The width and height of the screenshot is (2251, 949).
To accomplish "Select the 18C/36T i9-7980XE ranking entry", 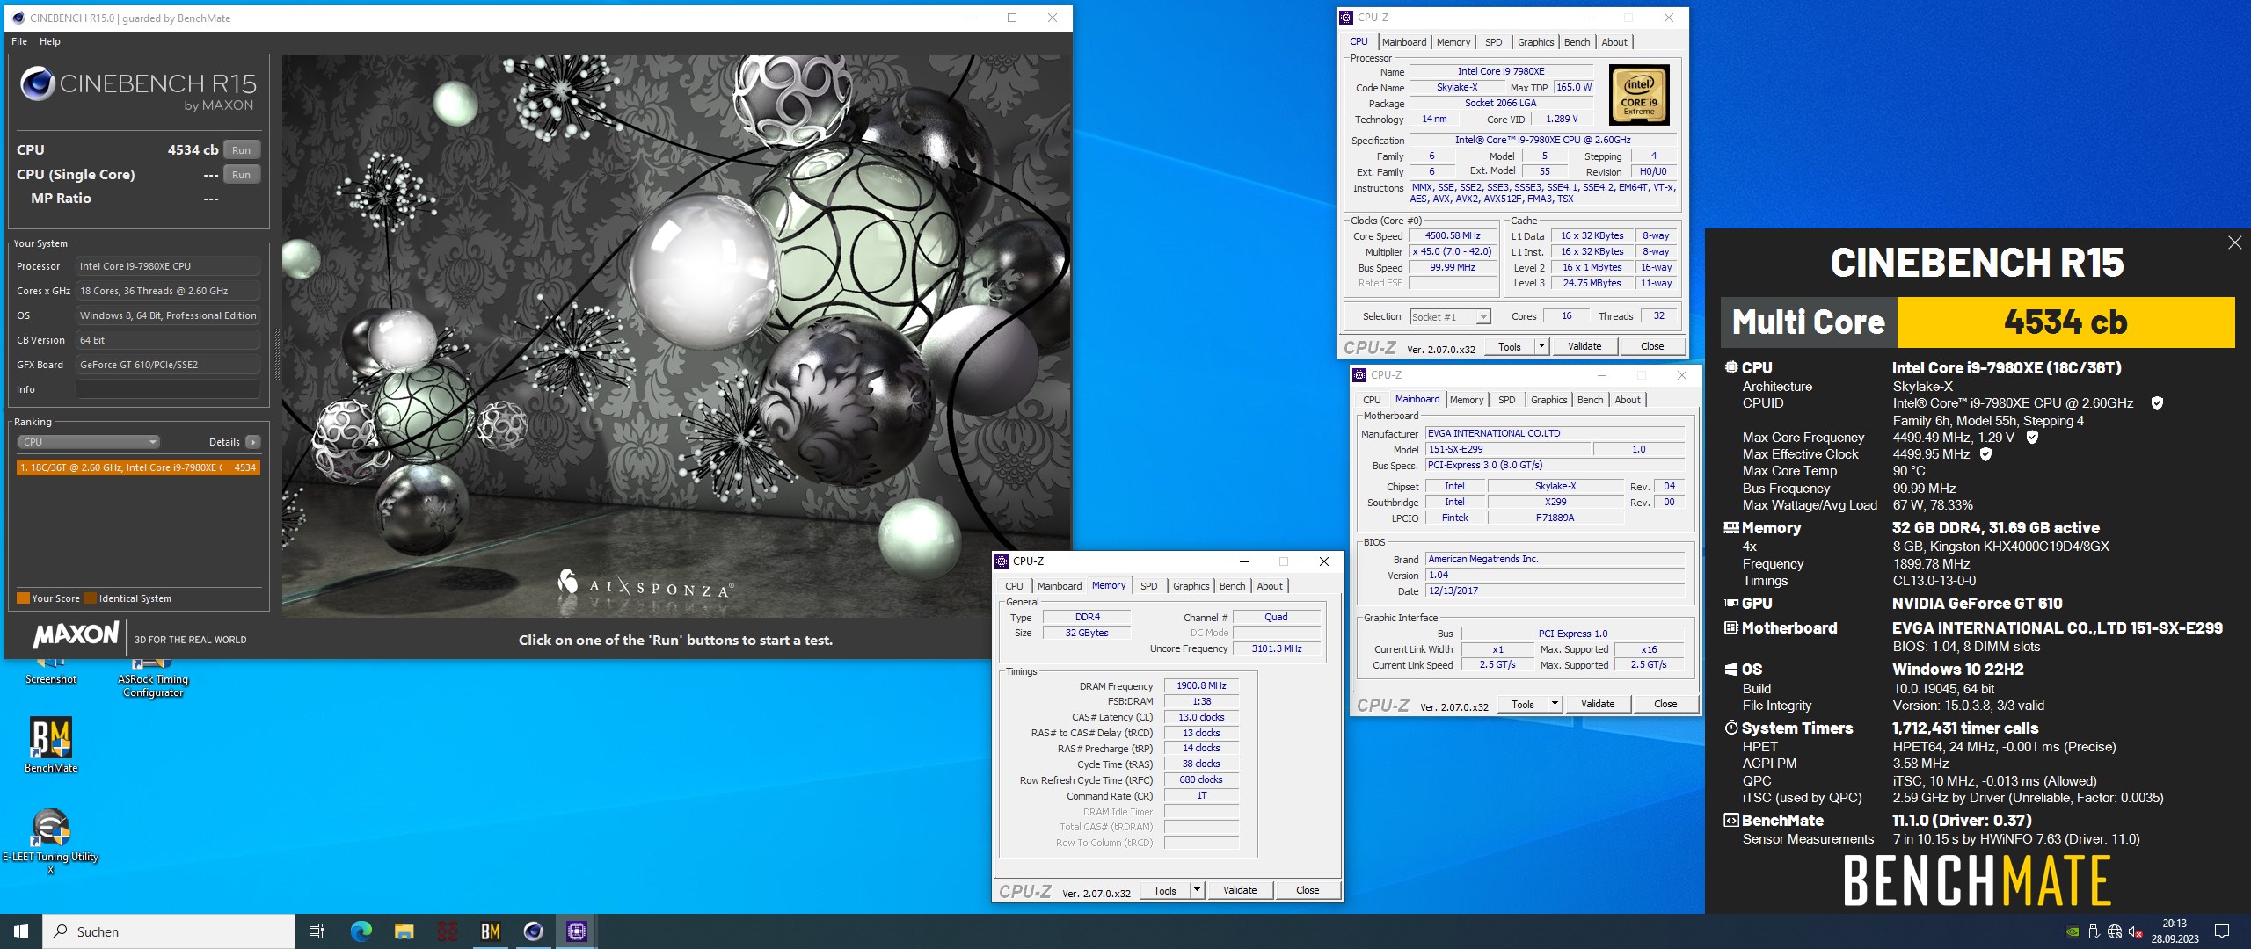I will click(138, 467).
